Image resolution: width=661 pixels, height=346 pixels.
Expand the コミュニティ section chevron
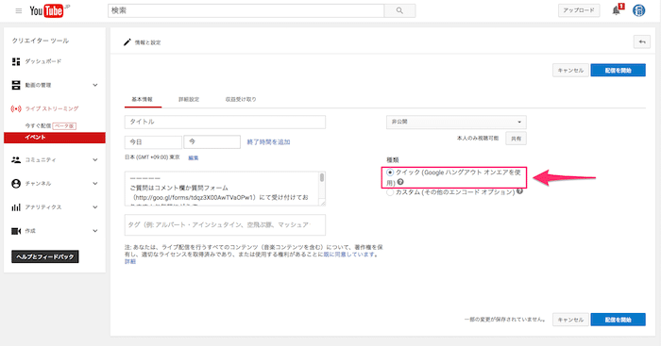pos(95,160)
